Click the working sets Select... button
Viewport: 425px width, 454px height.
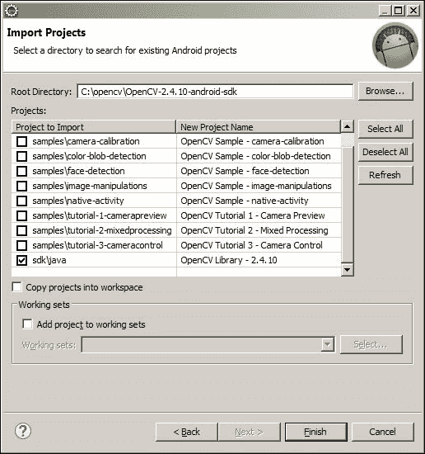tap(371, 344)
